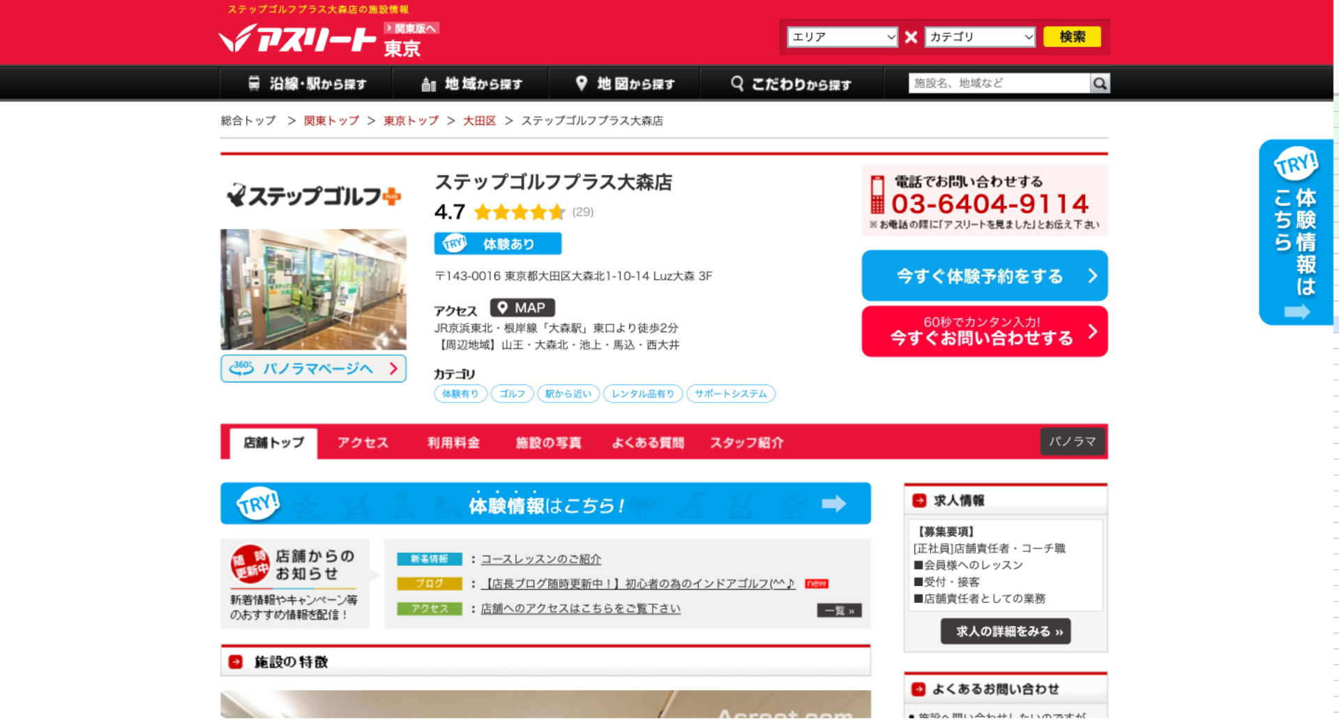Viewport: 1339px width, 725px height.
Task: Click the (29) review count
Action: (x=583, y=212)
